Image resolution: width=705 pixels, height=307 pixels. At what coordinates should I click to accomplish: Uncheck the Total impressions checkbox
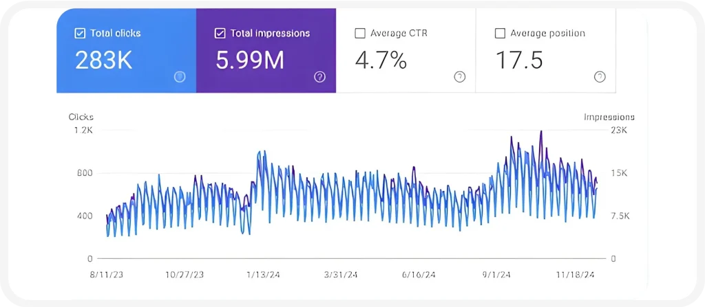(220, 33)
